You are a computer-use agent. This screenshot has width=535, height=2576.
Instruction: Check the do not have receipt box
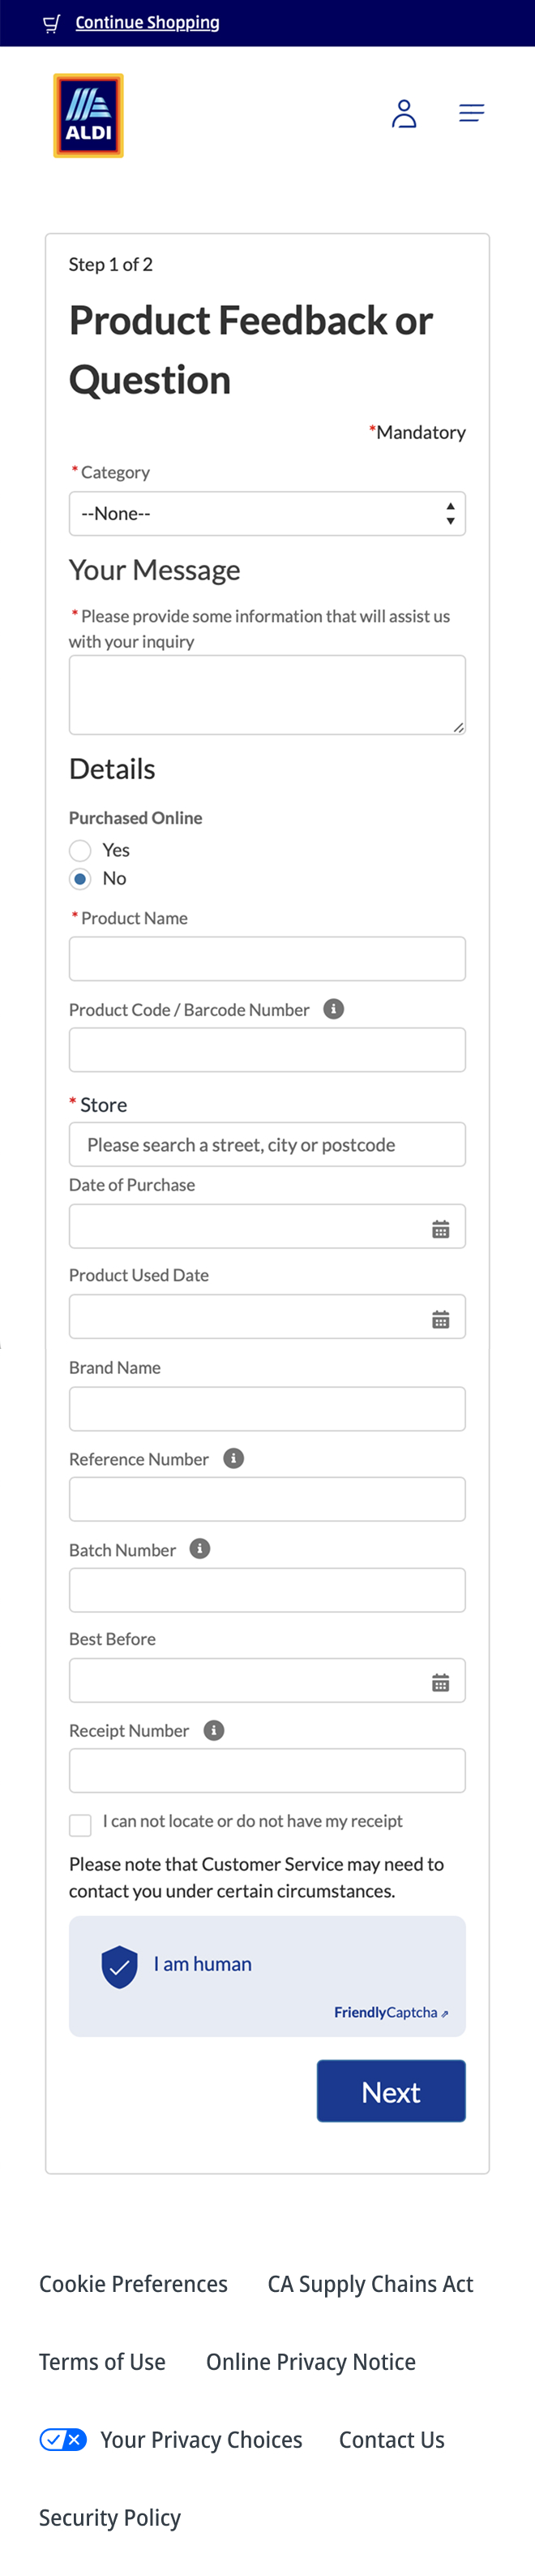tap(81, 1825)
